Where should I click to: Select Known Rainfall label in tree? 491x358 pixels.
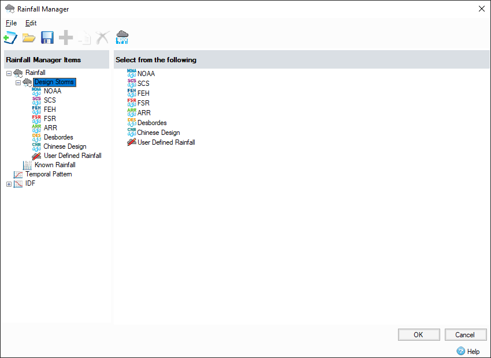(x=55, y=165)
